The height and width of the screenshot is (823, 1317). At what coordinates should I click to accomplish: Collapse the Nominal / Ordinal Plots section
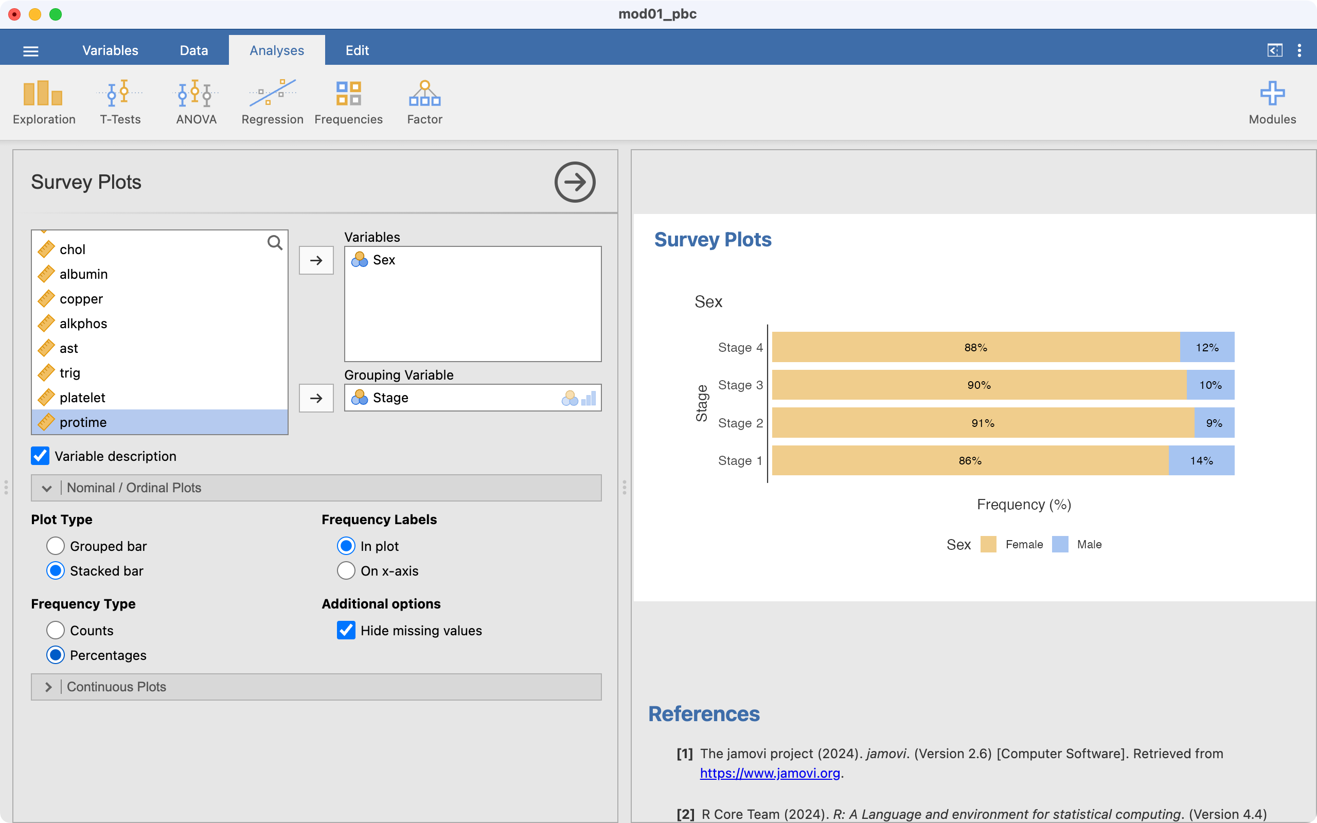tap(47, 488)
